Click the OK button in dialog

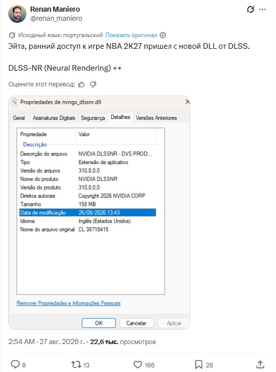pos(99,323)
